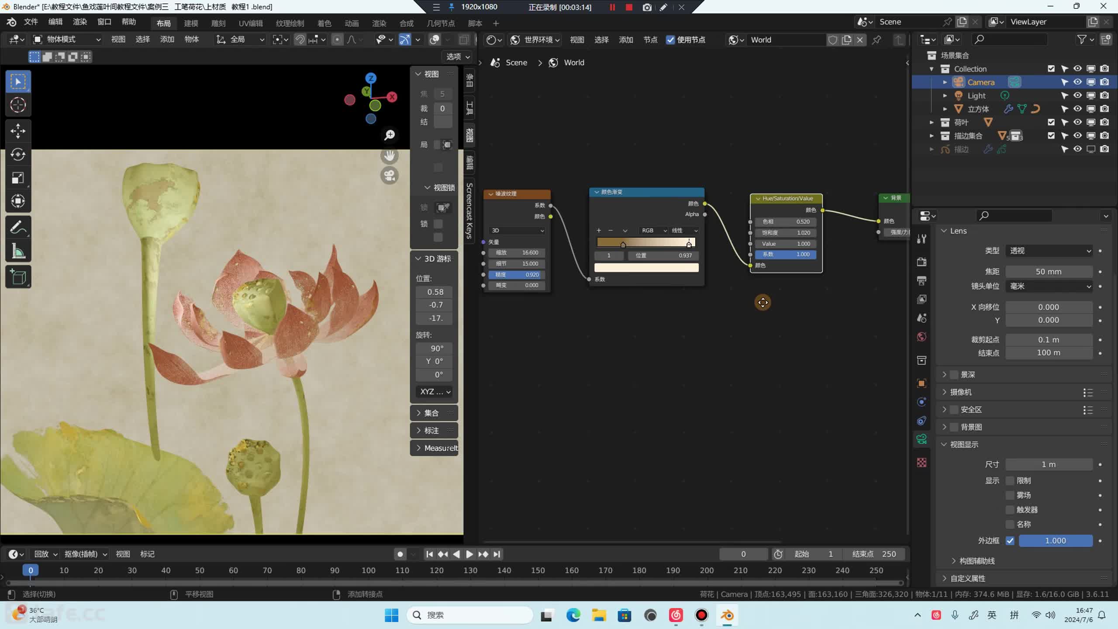Viewport: 1118px width, 629px height.
Task: Play the animation forward
Action: pos(469,554)
